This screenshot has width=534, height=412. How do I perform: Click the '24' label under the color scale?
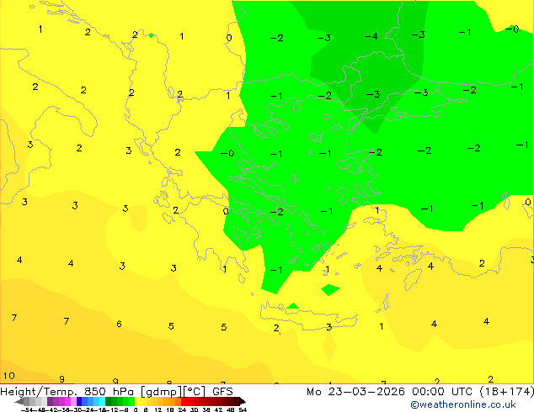[182, 409]
